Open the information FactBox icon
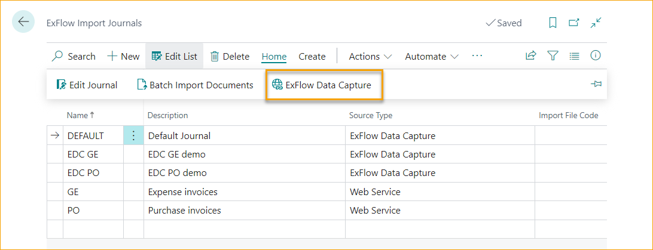This screenshot has height=250, width=653. point(596,55)
